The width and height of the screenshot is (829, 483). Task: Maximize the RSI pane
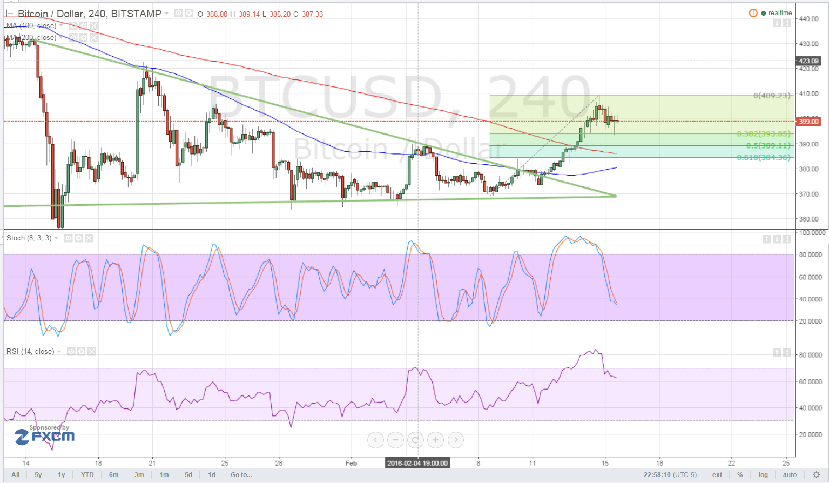pos(787,352)
